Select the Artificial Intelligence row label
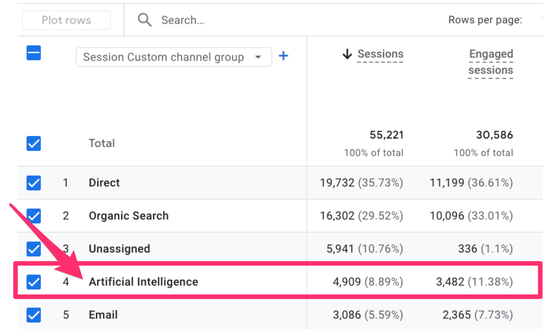The image size is (543, 329). pos(143,282)
